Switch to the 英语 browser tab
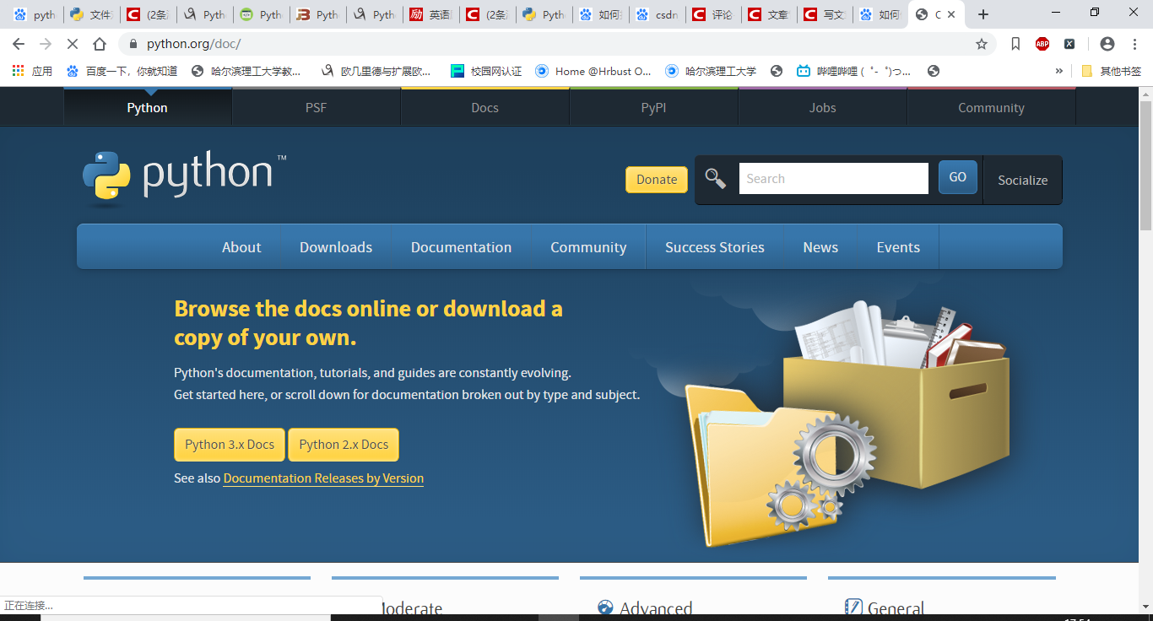The image size is (1153, 621). (x=430, y=14)
